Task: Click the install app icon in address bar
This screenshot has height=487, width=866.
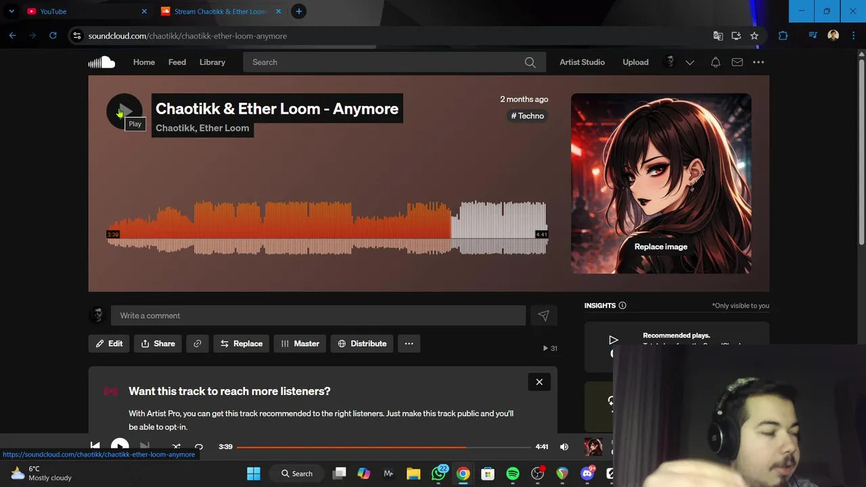Action: [x=736, y=36]
